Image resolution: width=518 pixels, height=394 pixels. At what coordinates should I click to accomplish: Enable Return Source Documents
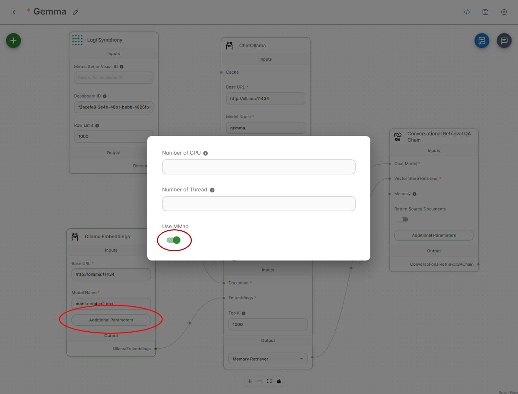[x=403, y=219]
